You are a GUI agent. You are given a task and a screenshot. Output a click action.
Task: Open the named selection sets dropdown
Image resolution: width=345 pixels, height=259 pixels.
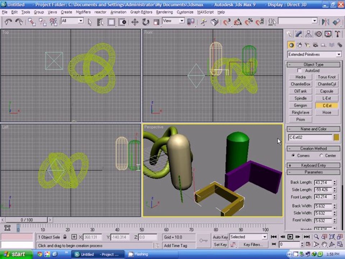click(x=298, y=21)
